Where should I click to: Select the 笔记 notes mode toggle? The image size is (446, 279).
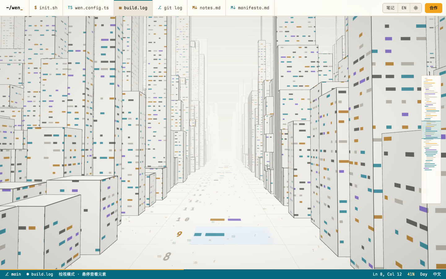coord(390,8)
